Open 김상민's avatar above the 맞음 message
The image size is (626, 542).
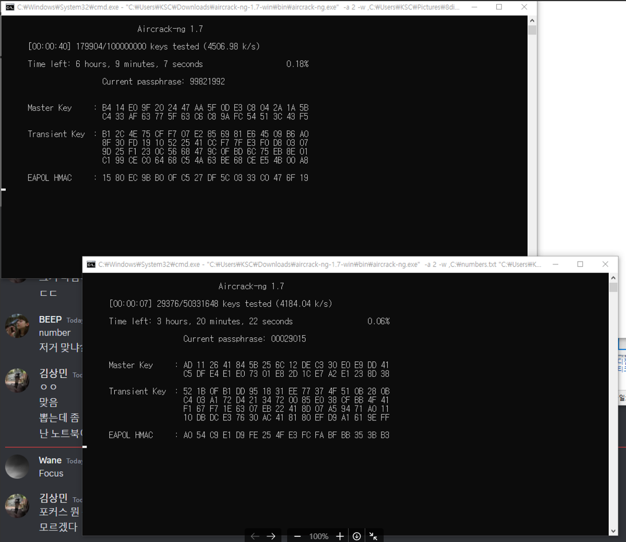click(x=17, y=380)
